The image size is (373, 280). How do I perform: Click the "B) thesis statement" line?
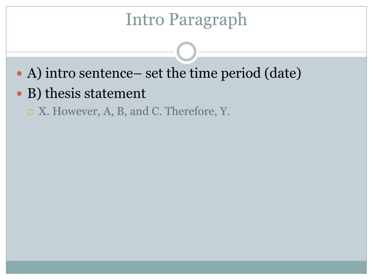[x=86, y=93]
